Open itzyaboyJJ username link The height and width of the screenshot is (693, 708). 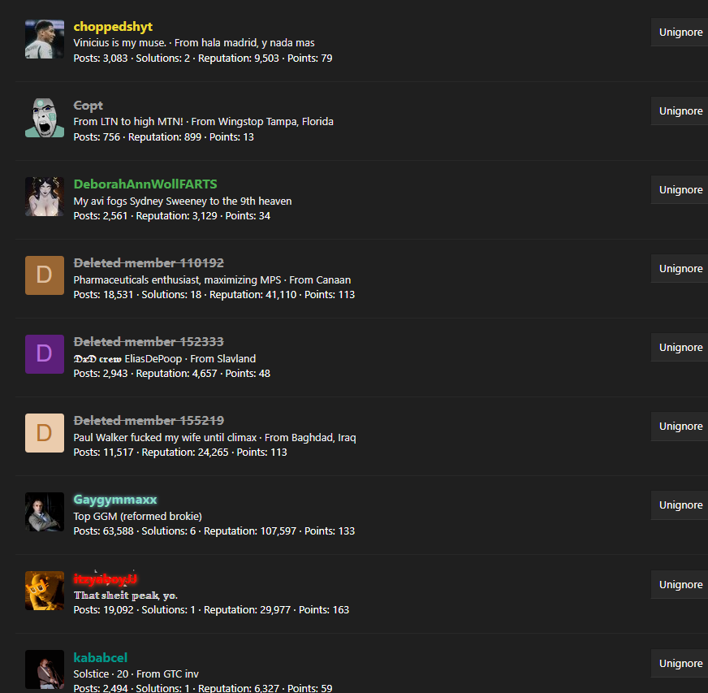[106, 578]
